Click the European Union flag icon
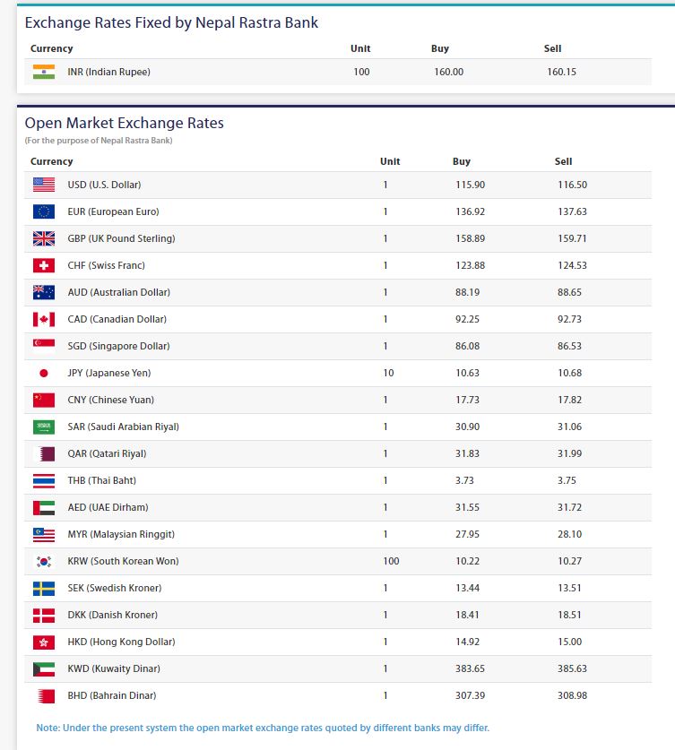The image size is (675, 750). 43,211
